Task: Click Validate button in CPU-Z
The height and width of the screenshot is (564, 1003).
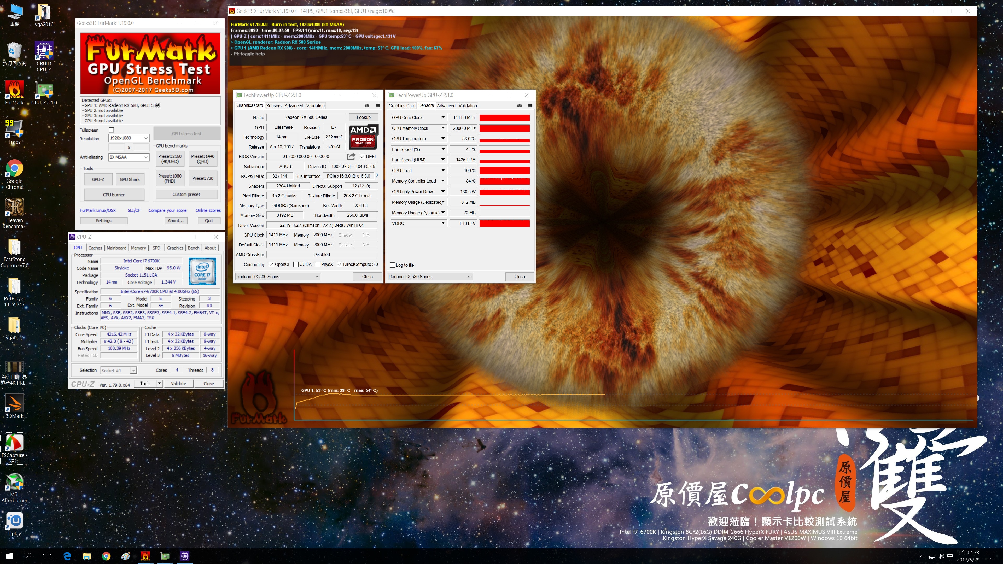Action: point(178,383)
